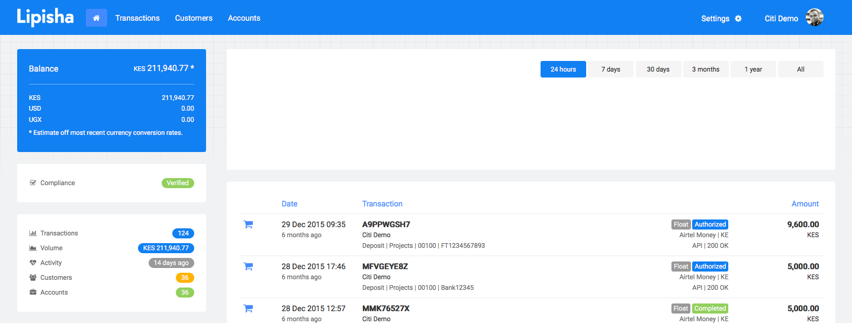Click the Authorized tag on A9PPWGSH7

[x=710, y=224]
